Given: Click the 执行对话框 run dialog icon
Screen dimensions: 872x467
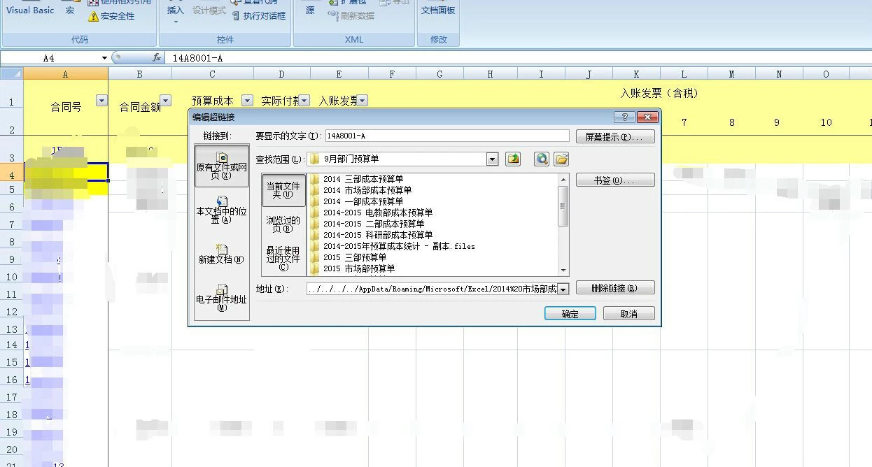Looking at the screenshot, I should click(x=256, y=15).
